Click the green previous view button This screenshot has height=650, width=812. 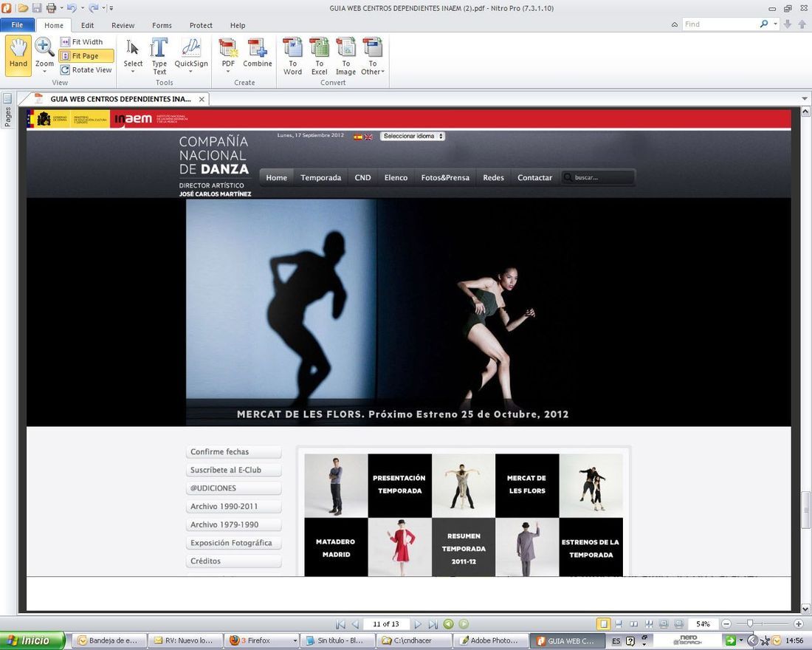[x=449, y=624]
